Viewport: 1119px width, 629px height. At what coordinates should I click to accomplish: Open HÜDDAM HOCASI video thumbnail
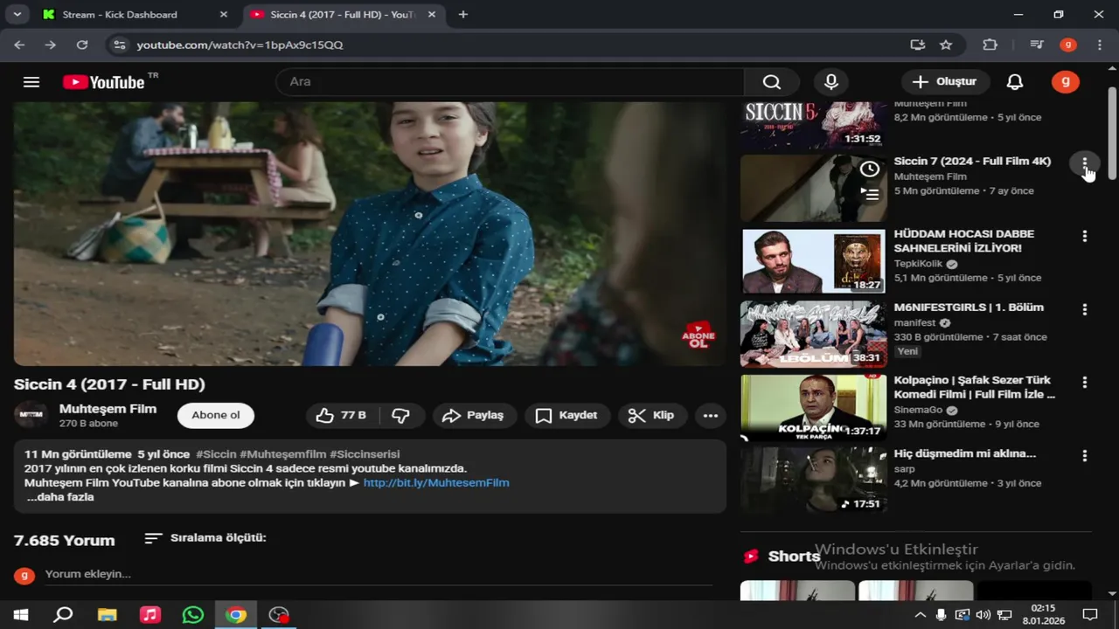coord(813,261)
